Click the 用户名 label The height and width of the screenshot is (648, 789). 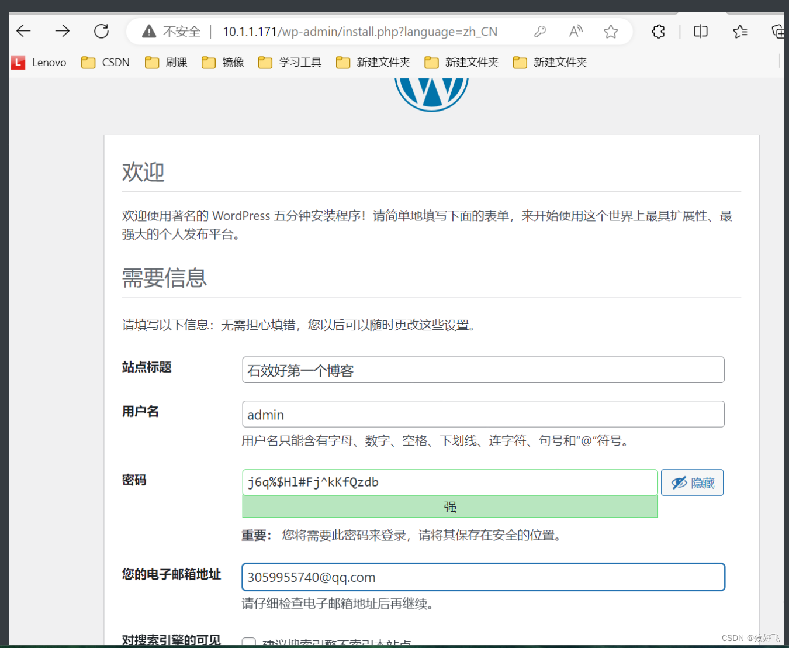tap(140, 412)
